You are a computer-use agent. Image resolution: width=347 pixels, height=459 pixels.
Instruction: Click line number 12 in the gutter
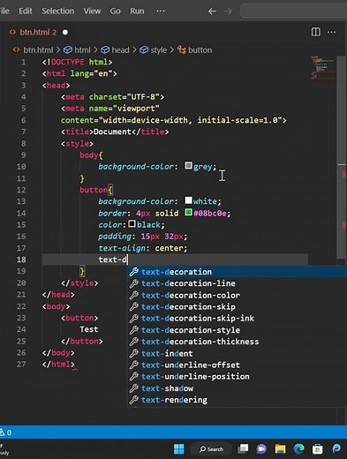[x=21, y=190]
